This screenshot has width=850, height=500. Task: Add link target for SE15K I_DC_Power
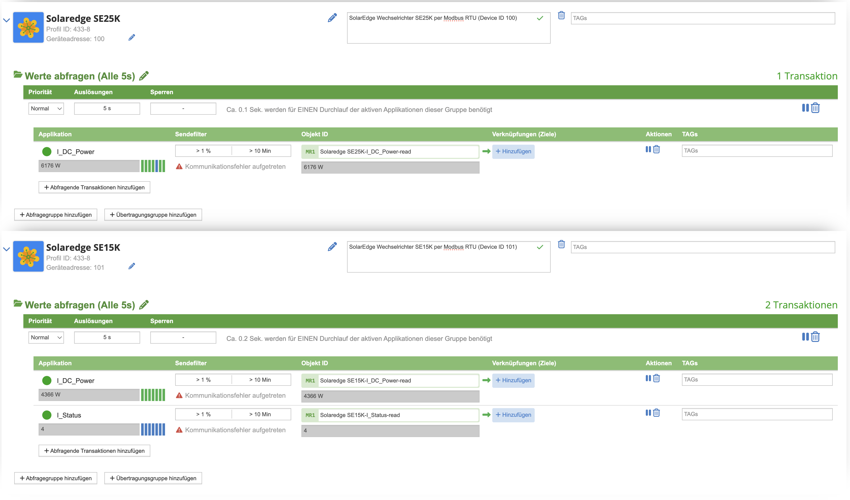pos(513,380)
